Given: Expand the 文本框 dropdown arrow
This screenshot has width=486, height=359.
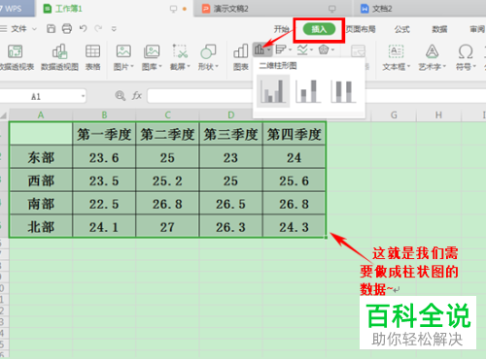Looking at the screenshot, I should [x=408, y=66].
